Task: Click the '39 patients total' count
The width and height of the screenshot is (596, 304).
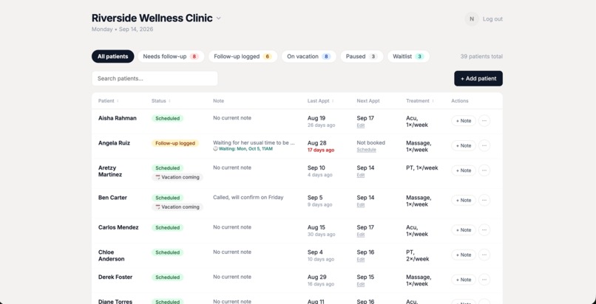Action: 481,57
